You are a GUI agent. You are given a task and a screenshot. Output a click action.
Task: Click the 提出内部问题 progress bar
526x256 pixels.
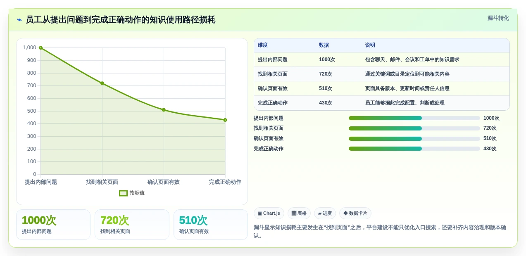tap(414, 118)
